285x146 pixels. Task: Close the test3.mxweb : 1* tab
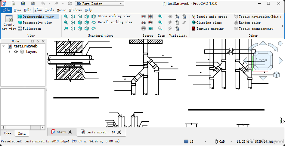click(119, 132)
